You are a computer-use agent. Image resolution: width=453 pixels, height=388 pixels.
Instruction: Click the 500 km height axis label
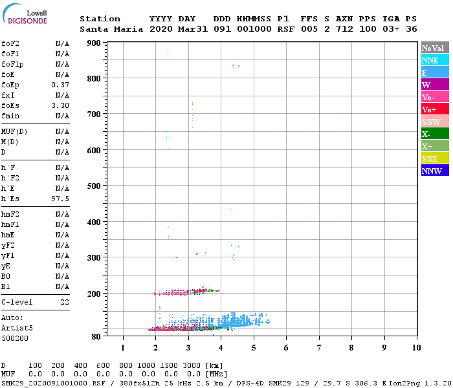tap(94, 186)
